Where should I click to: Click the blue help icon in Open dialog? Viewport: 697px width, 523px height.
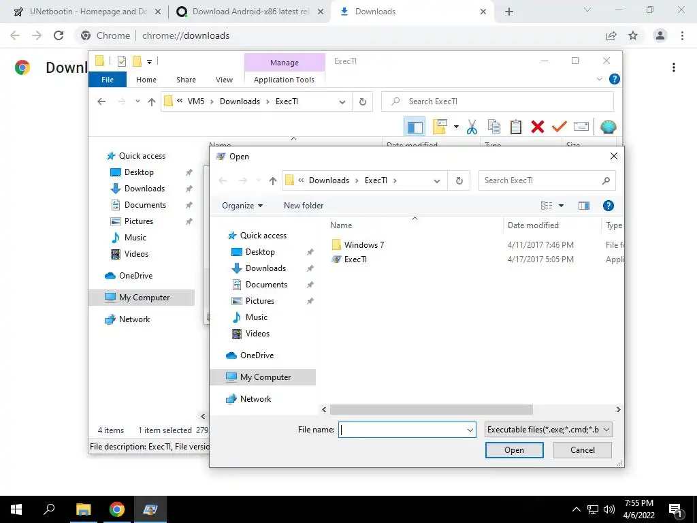(608, 206)
